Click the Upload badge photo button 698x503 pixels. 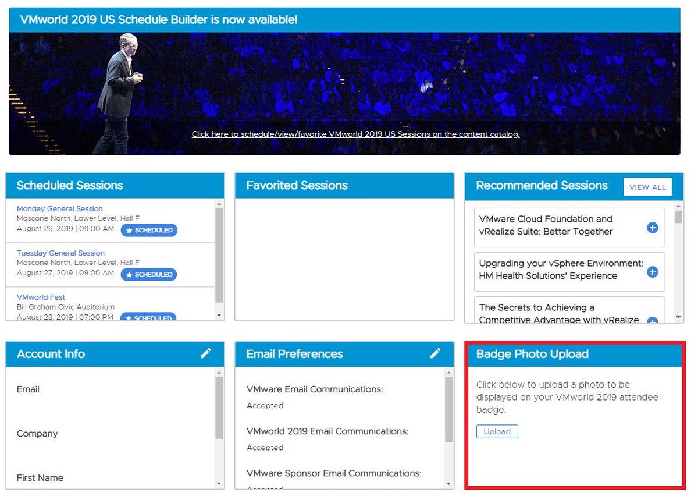[497, 431]
